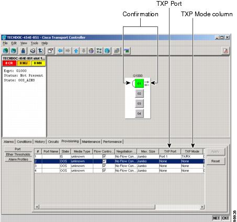
Task: Open the Tools menu
Action: point(35,43)
